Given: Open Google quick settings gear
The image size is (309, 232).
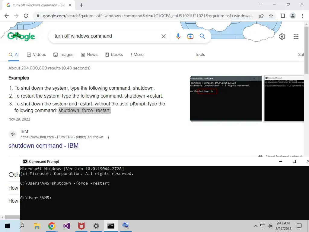Looking at the screenshot, I should [282, 37].
